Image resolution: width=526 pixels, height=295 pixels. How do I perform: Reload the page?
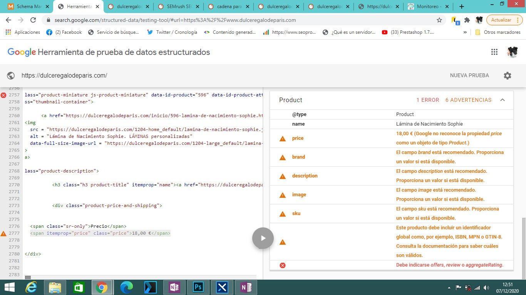33,20
